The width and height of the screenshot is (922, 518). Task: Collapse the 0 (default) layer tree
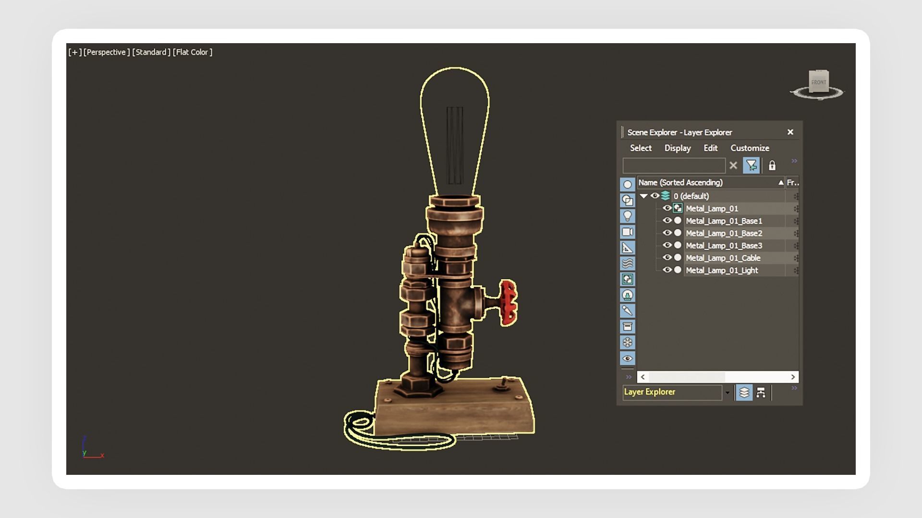coord(643,196)
